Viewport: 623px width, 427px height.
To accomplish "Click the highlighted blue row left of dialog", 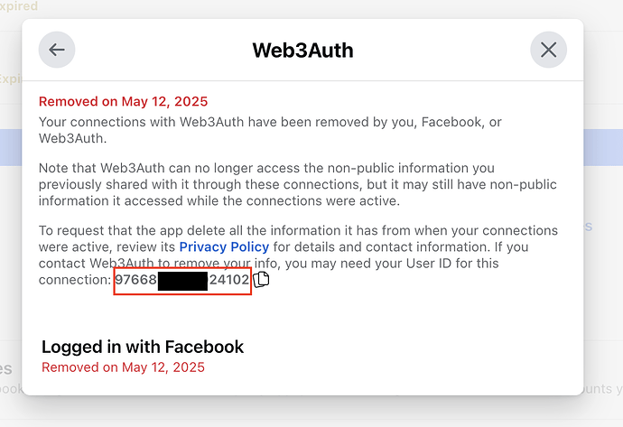I will tap(11, 147).
